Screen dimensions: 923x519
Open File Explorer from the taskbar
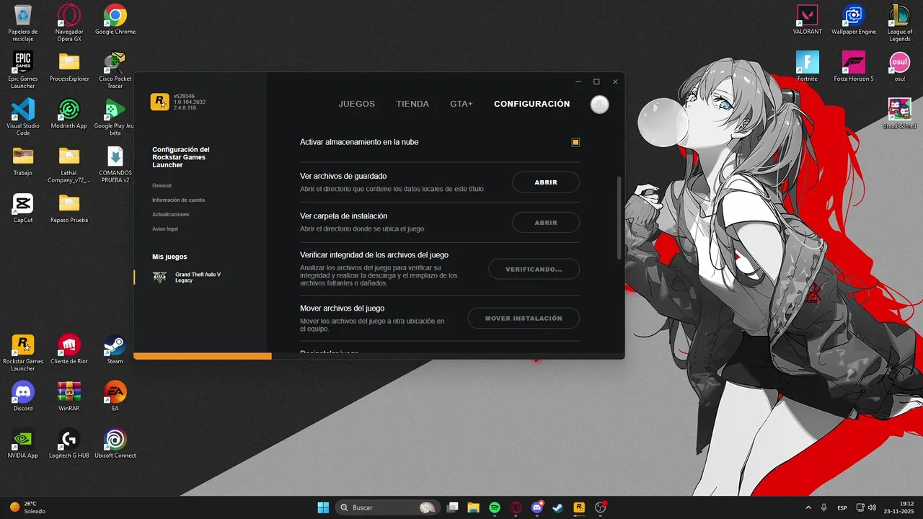(x=473, y=507)
